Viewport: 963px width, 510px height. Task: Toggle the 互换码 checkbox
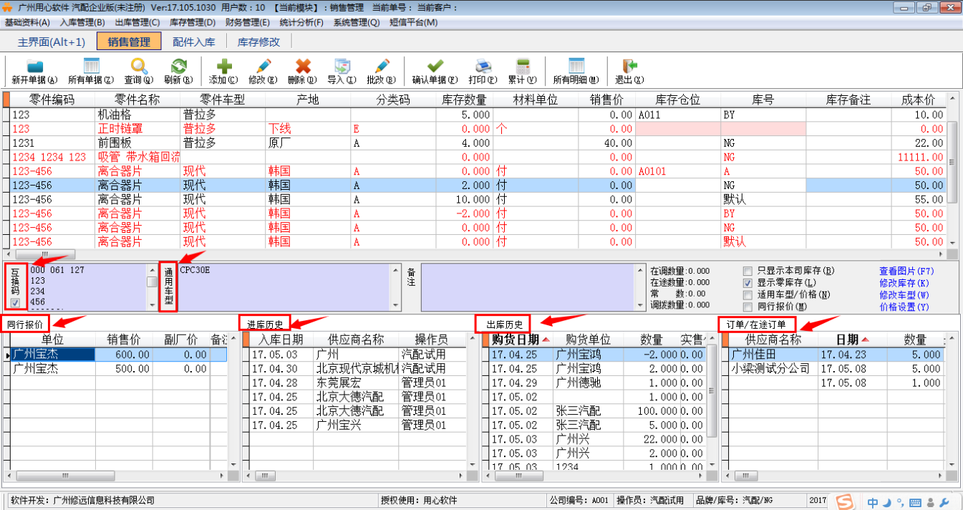(x=15, y=304)
